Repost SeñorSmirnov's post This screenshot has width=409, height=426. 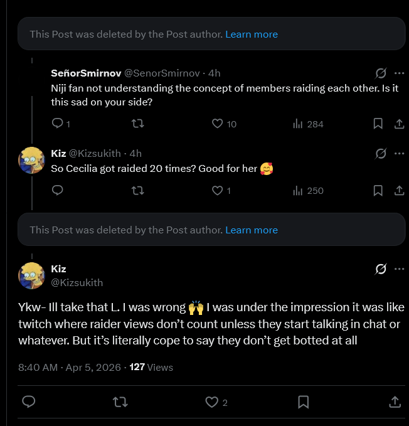[x=137, y=124]
